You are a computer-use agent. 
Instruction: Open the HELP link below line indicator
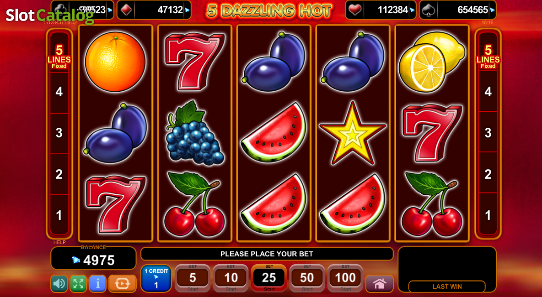pyautogui.click(x=59, y=243)
